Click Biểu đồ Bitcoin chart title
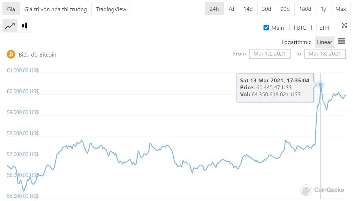The height and width of the screenshot is (201, 353). click(37, 55)
